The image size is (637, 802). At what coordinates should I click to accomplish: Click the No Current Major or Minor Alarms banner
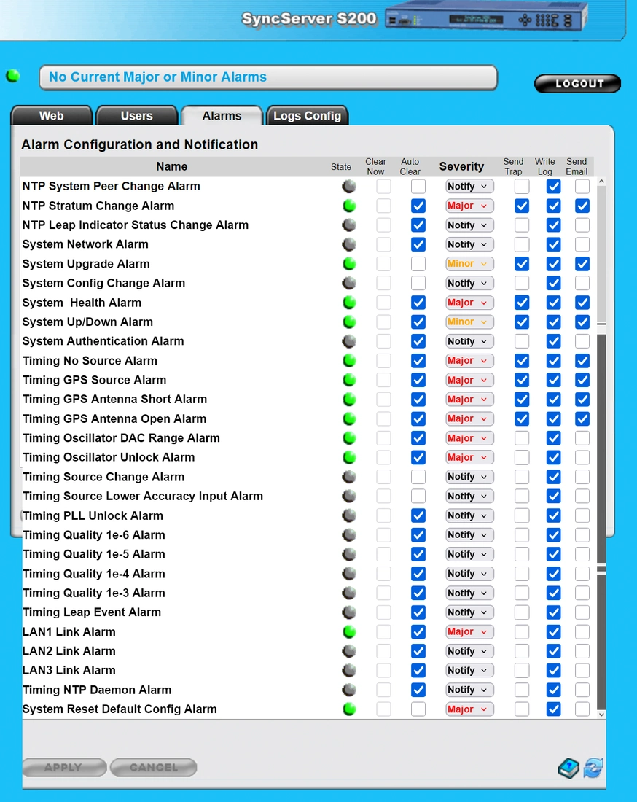(x=268, y=78)
